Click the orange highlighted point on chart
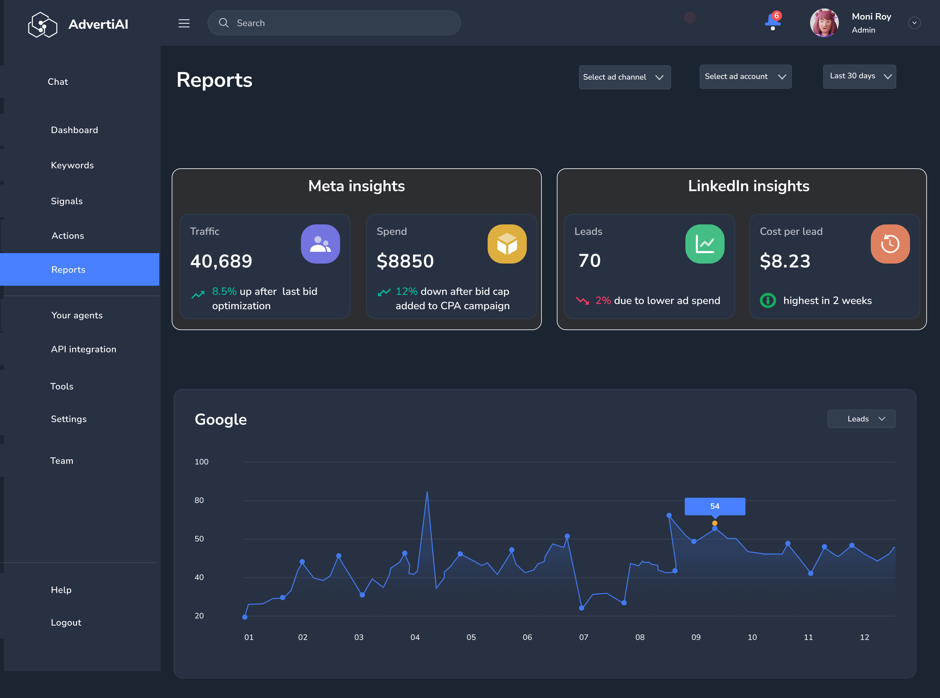Viewport: 940px width, 698px height. (714, 523)
